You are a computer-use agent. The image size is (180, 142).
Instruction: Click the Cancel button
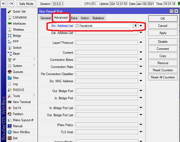tap(163, 26)
